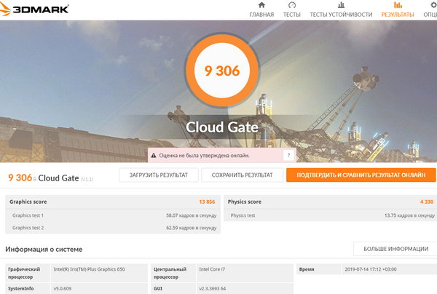
Task: Click the SystemInfo label
Action: pos(21,288)
